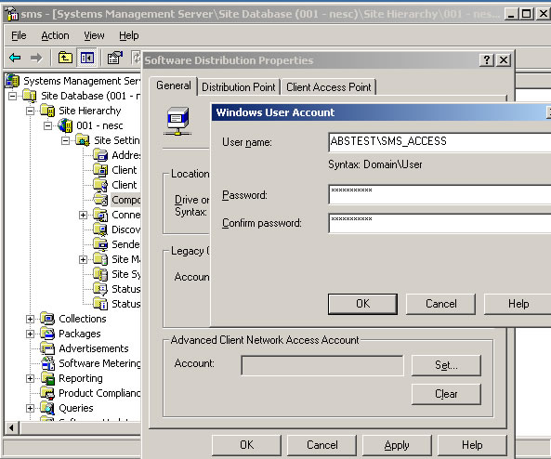Click the Product Compliance node icon
Screen dimensions: 551x459
[x=47, y=393]
